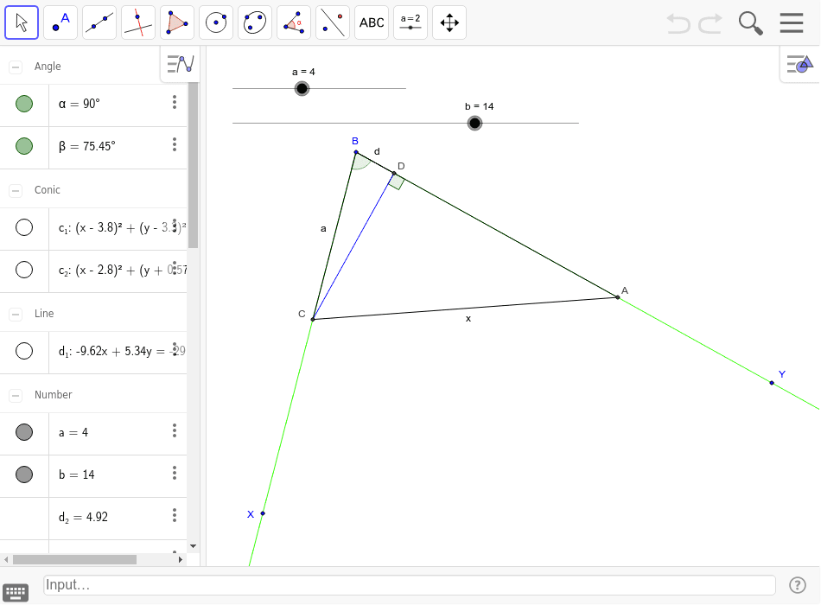Select the Circle with Center tool
The image size is (821, 605).
(216, 22)
